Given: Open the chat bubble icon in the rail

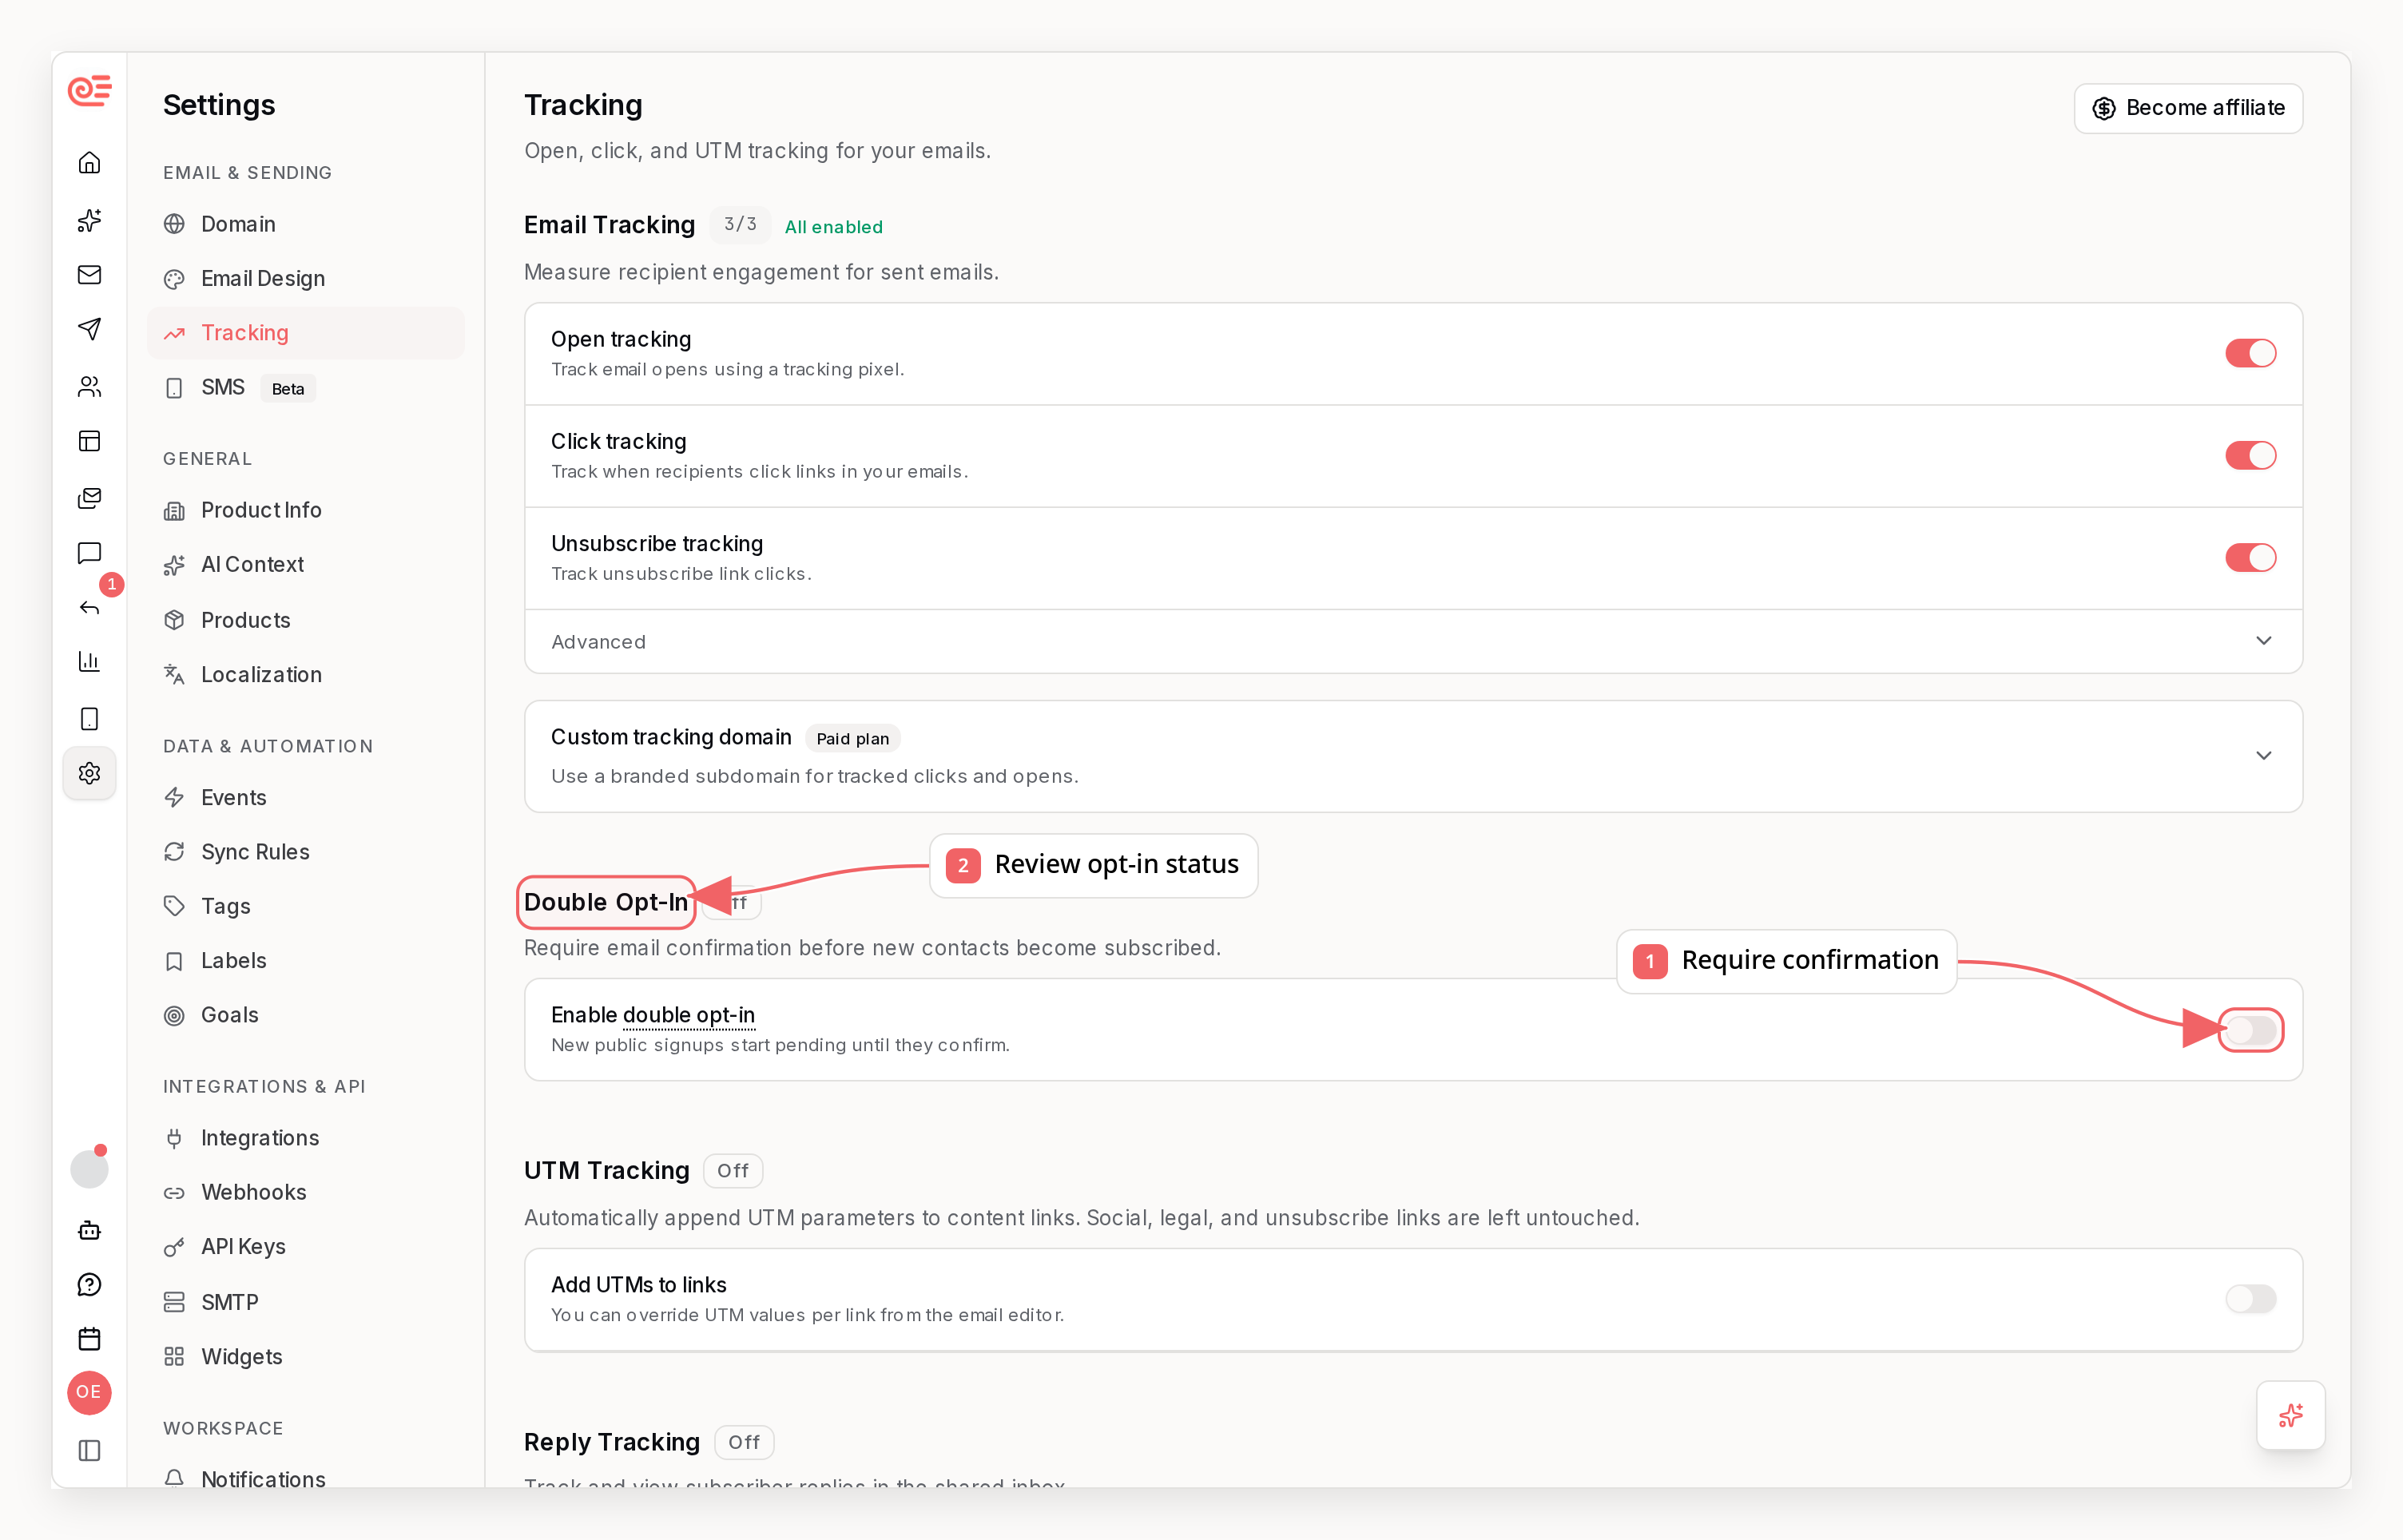Looking at the screenshot, I should pos(90,553).
